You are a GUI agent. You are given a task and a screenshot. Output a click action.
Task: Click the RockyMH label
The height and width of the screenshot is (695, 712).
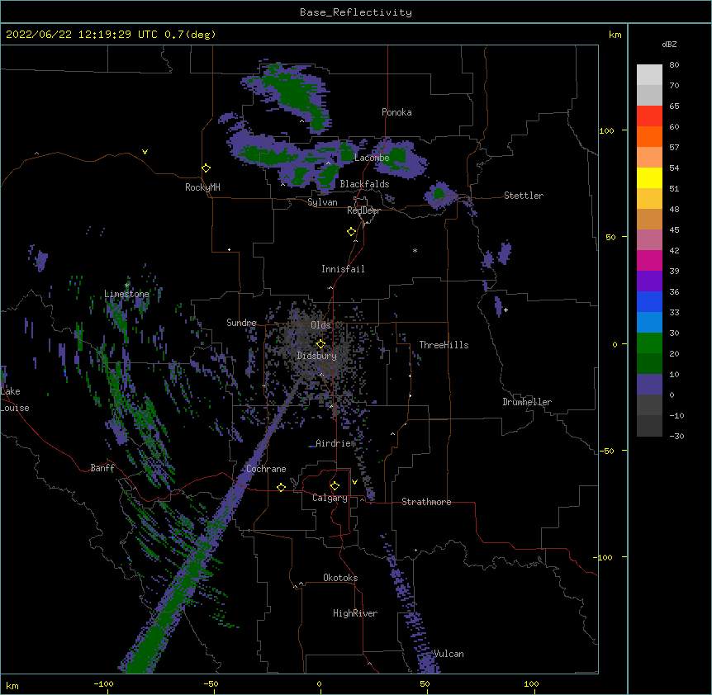pos(202,187)
